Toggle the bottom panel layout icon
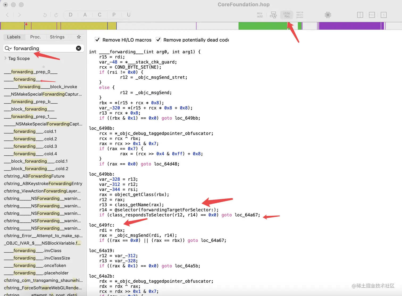Viewport: 402px width, 296px height. (x=372, y=15)
